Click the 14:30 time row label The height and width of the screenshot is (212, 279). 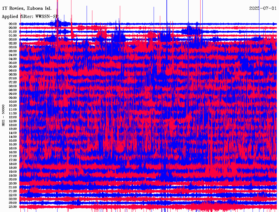(13, 137)
